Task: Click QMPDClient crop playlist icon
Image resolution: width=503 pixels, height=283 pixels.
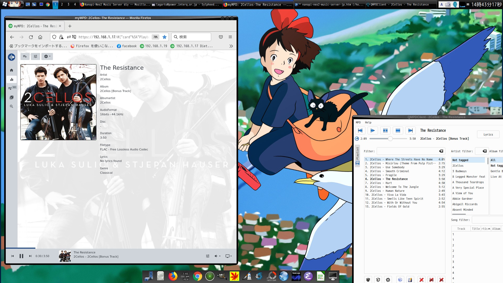Action: pyautogui.click(x=431, y=280)
